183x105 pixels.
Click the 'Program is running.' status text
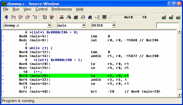coord(19,101)
